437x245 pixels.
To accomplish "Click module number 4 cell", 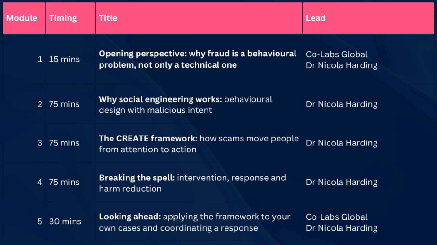I will coord(40,182).
